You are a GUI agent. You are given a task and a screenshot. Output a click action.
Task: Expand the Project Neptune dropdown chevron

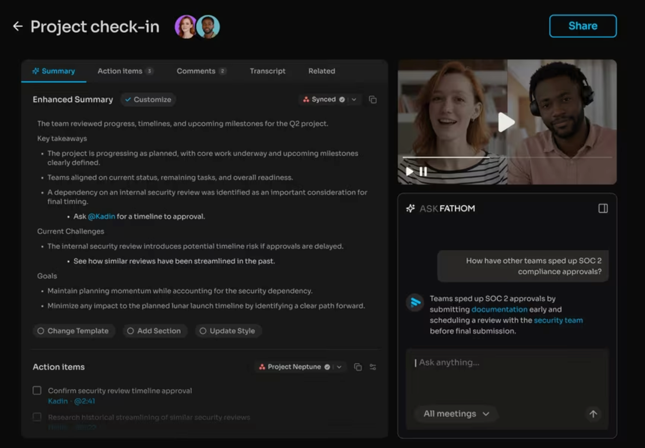tap(339, 367)
